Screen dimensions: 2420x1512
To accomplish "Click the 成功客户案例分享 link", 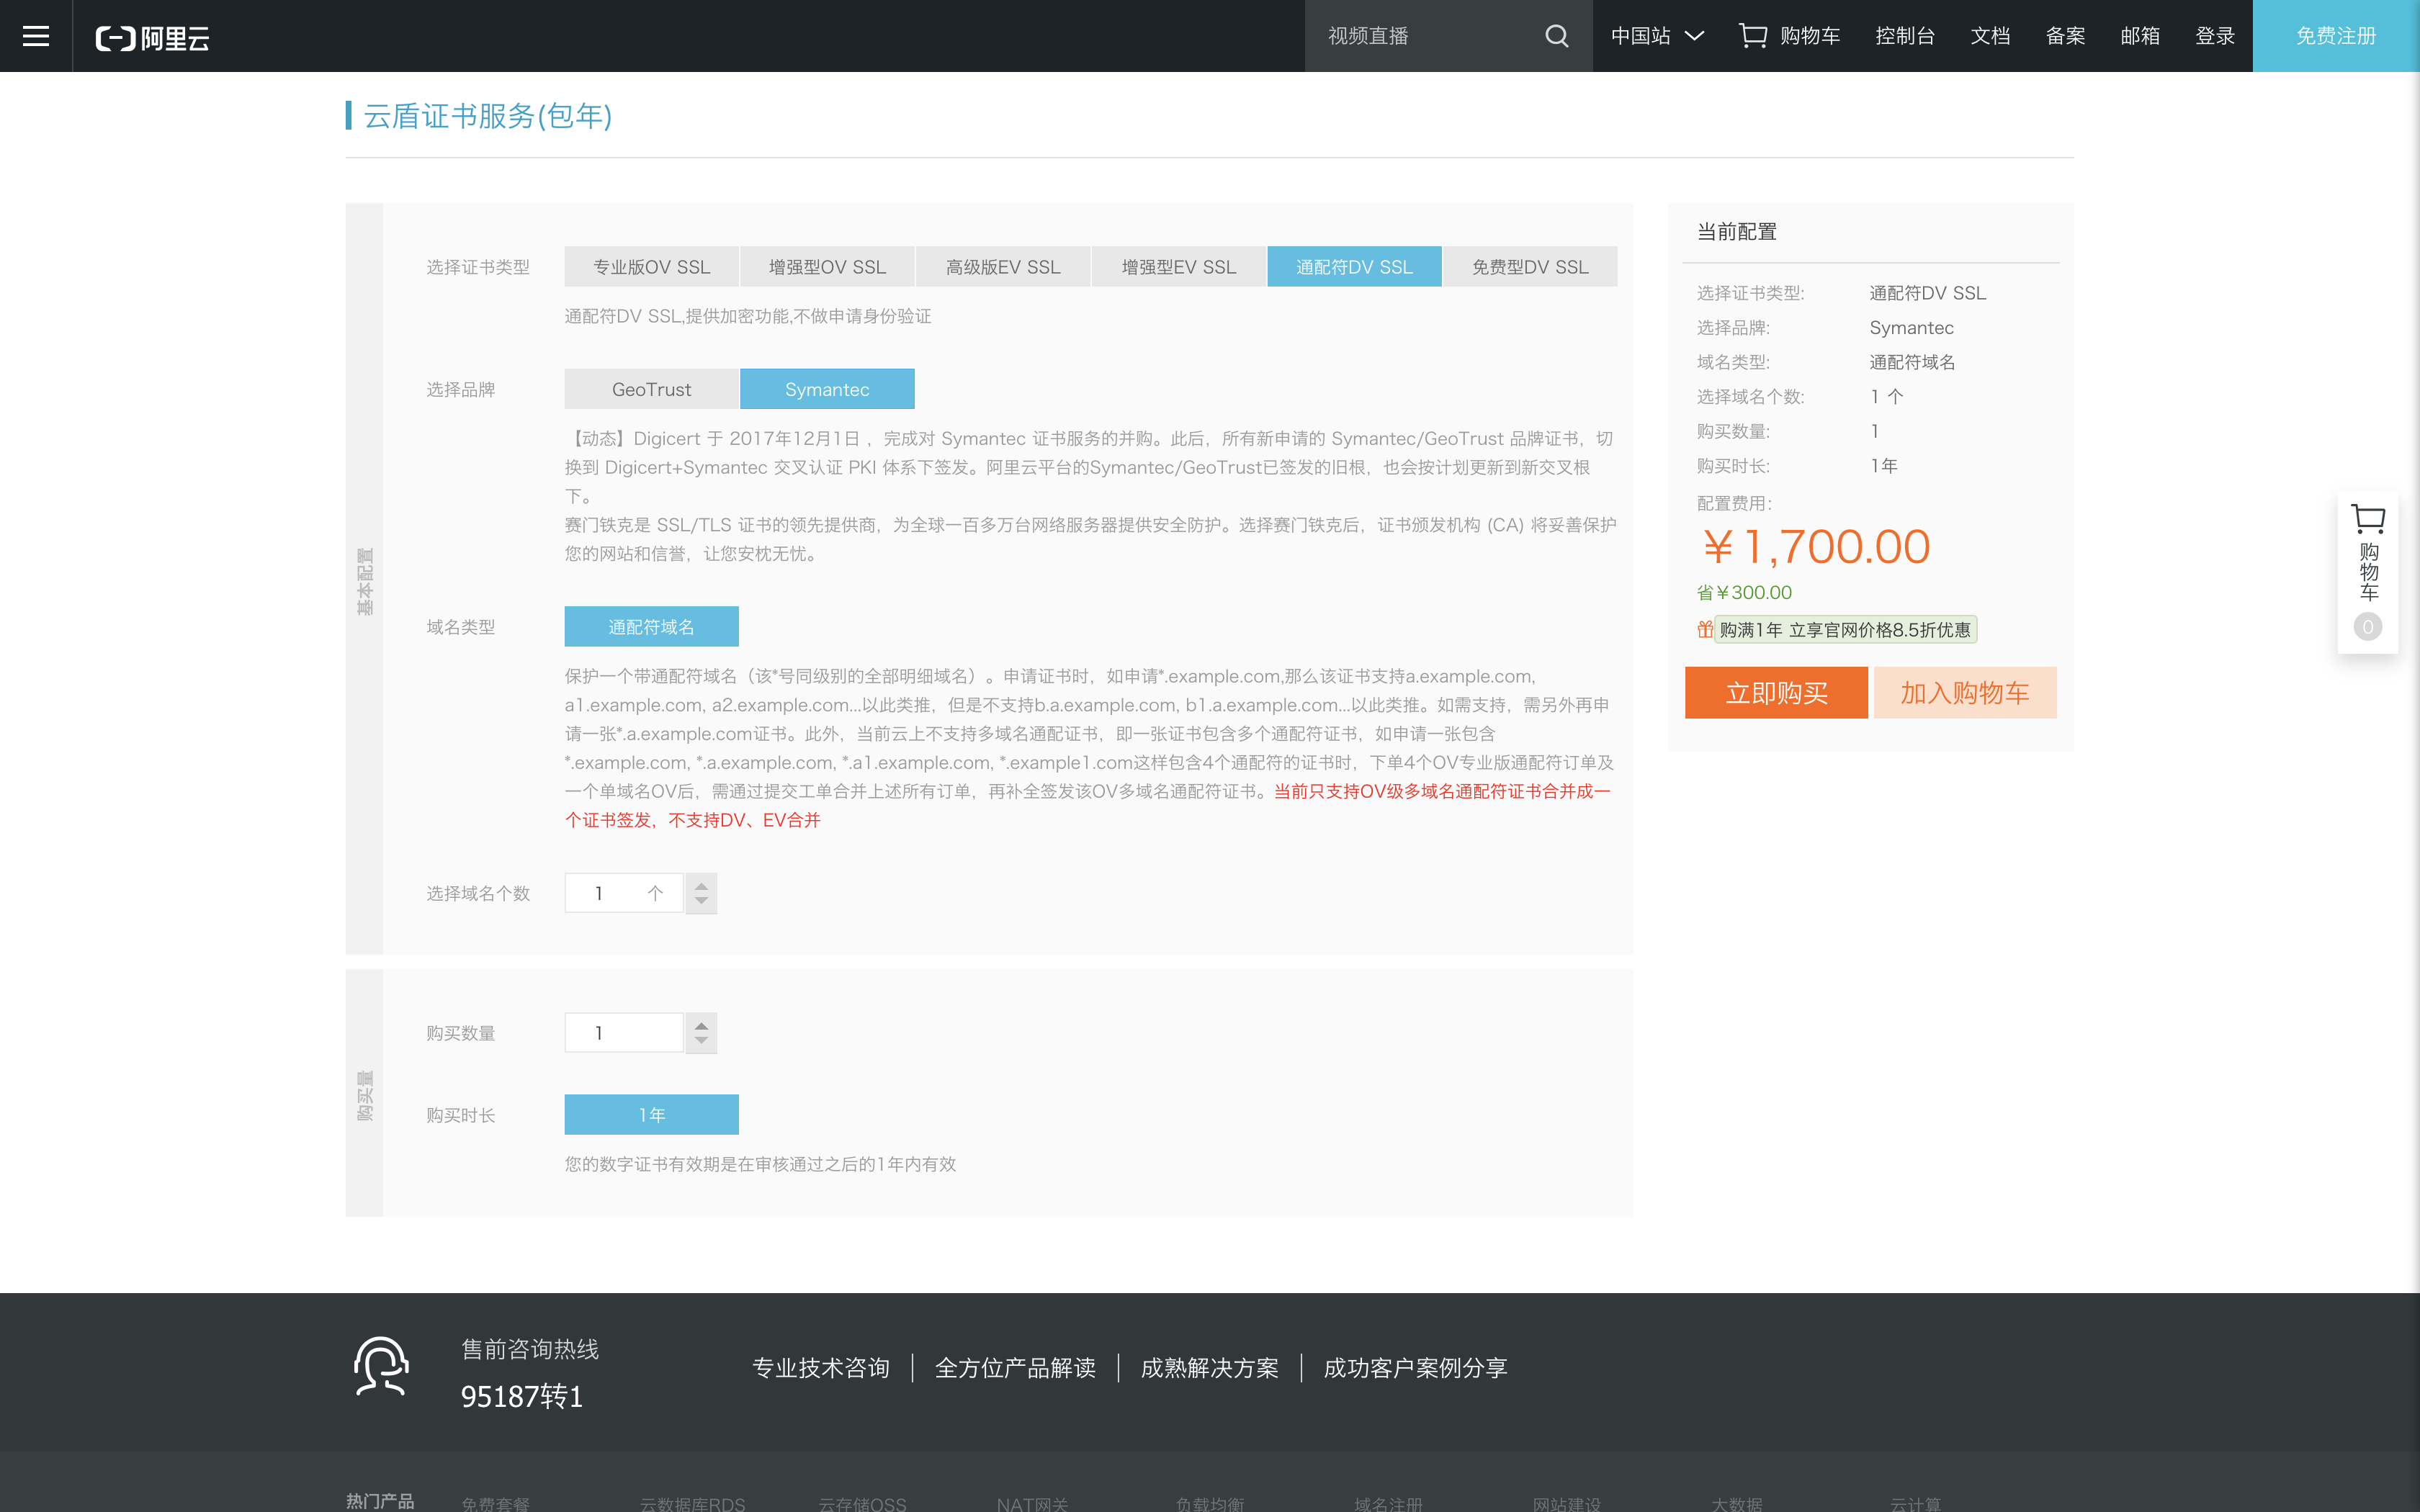I will tap(1415, 1368).
